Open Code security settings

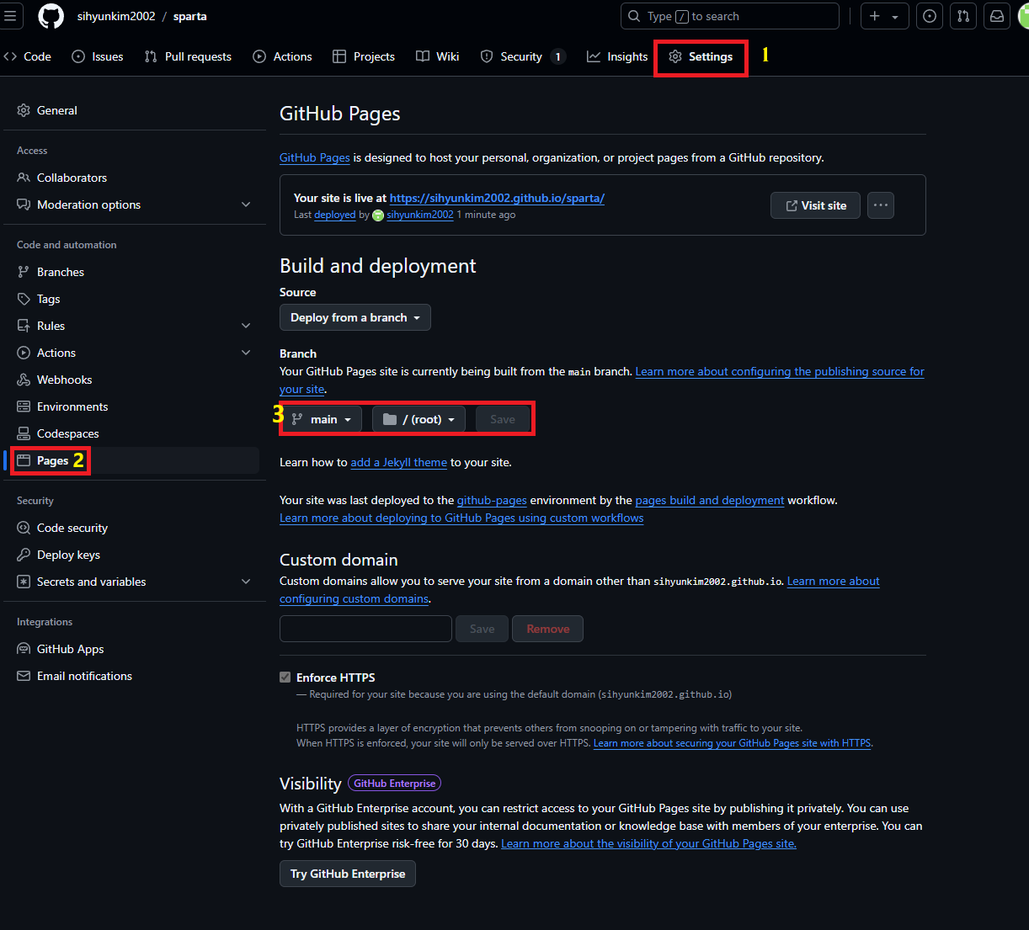coord(135,528)
